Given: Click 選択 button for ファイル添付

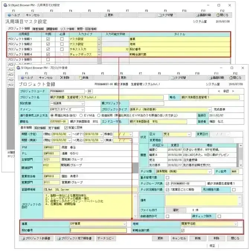Looking at the screenshot, I should coord(176,210).
